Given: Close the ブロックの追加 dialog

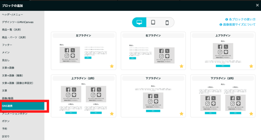Looking at the screenshot, I should [x=257, y=5].
